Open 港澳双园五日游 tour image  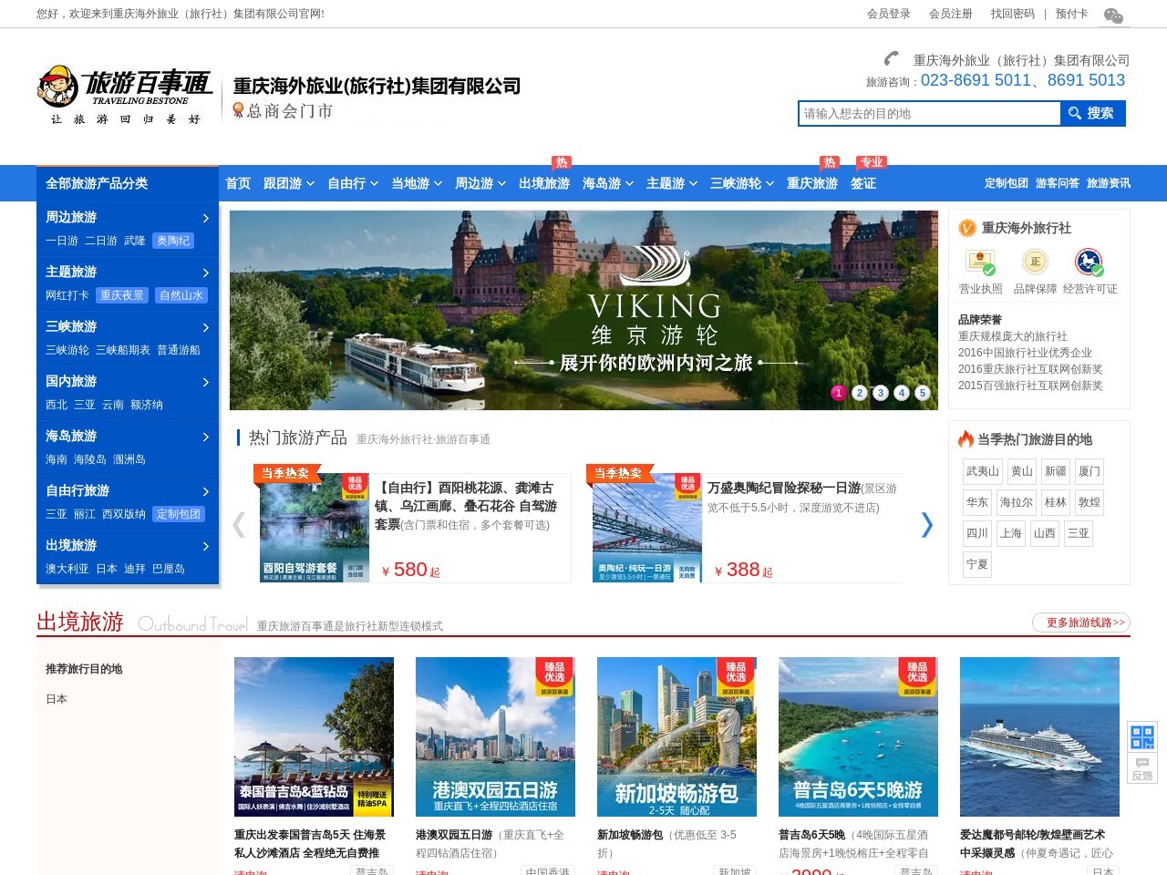coord(495,736)
